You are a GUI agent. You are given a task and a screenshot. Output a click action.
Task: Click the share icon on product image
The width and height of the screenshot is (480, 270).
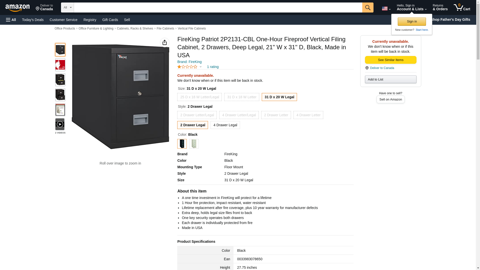point(164,42)
